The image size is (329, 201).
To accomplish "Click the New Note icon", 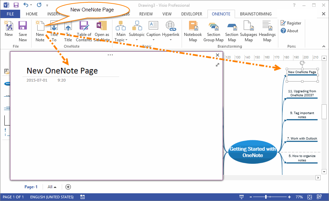I will 40,26.
